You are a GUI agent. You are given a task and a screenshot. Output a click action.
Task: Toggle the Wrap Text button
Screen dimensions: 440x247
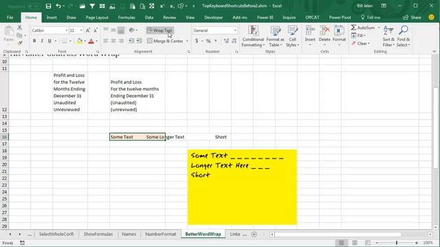pos(160,30)
